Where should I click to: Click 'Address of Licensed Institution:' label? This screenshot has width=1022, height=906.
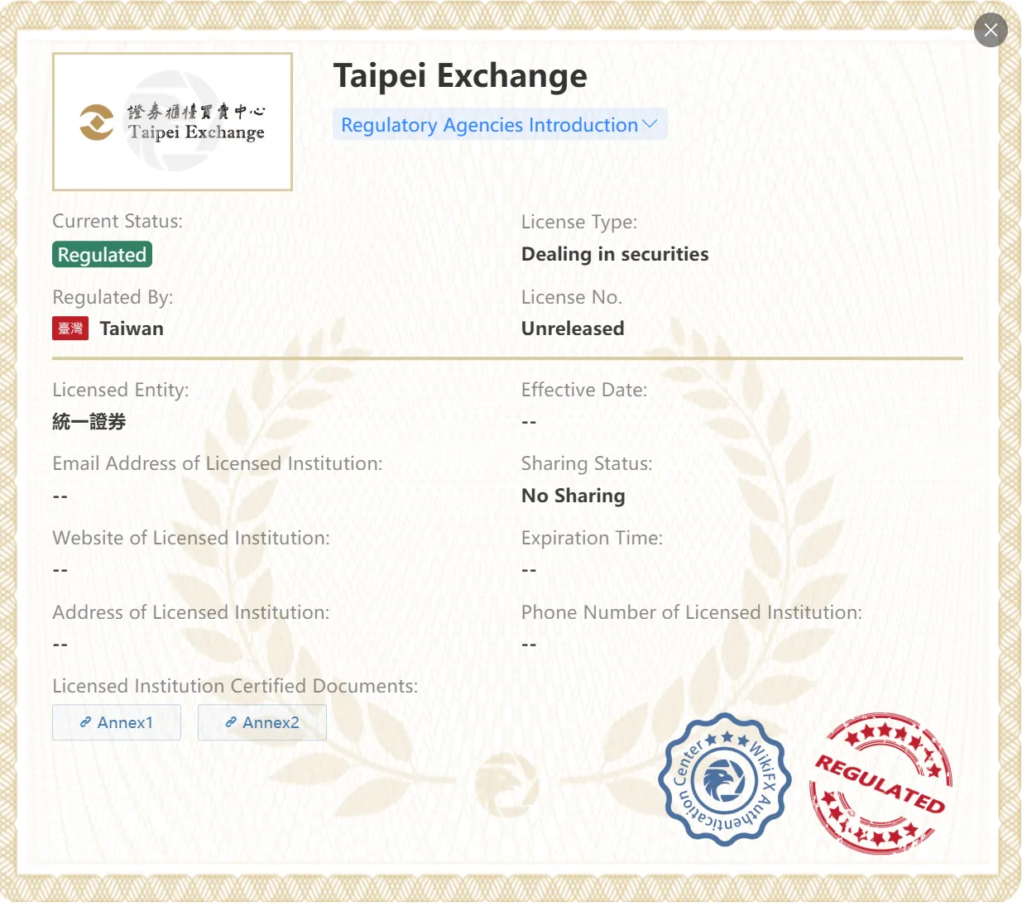pyautogui.click(x=191, y=612)
